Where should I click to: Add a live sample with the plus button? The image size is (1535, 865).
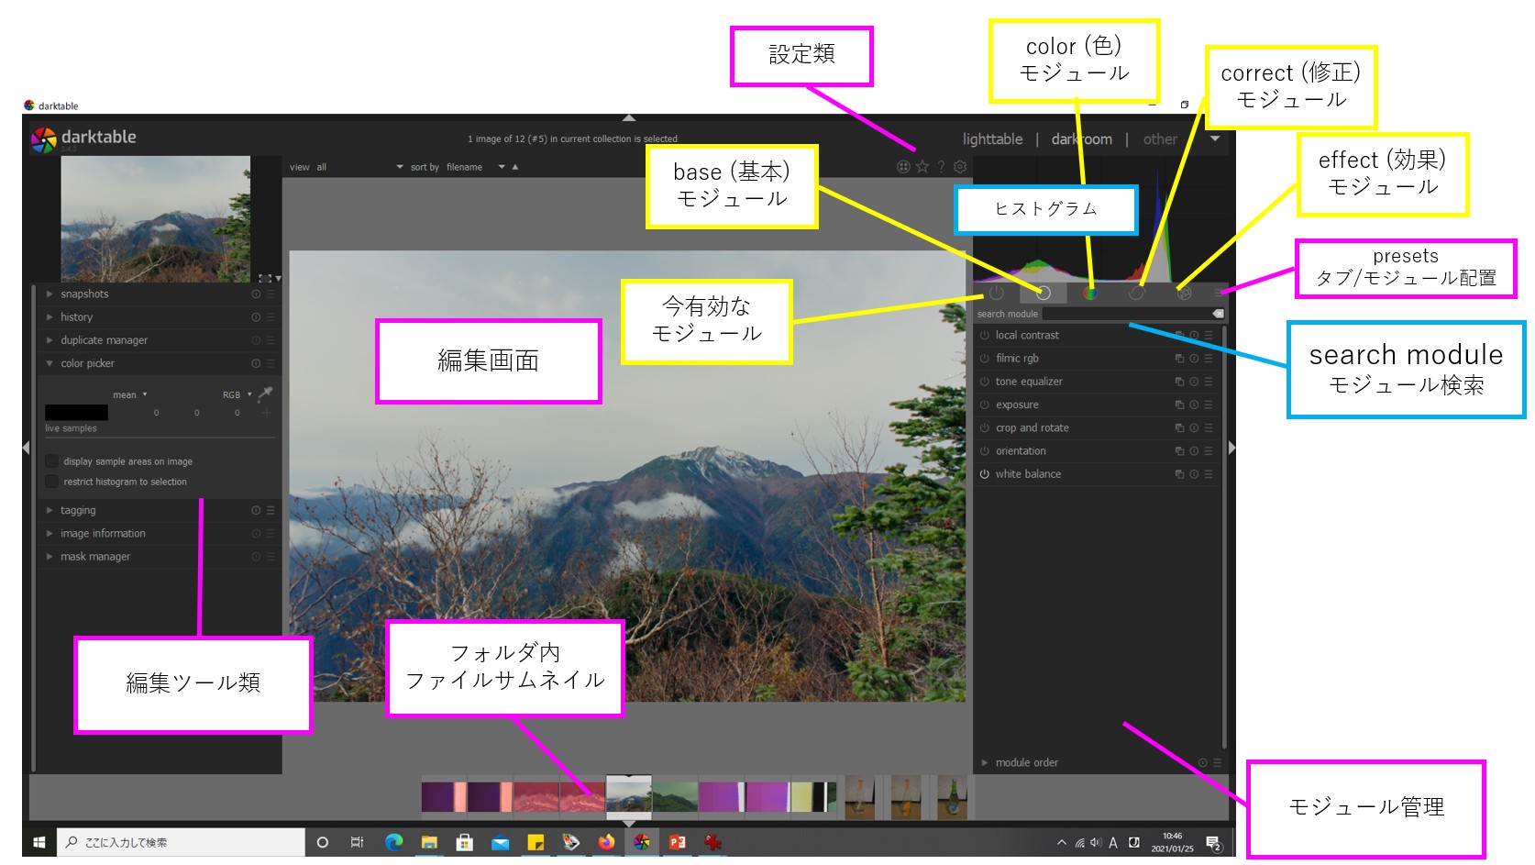click(267, 413)
